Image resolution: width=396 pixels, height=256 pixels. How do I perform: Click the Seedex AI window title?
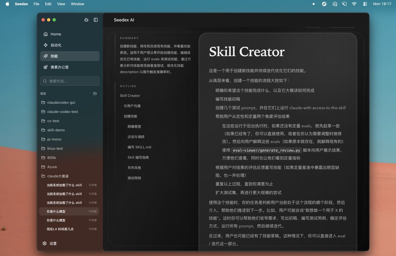pyautogui.click(x=124, y=20)
